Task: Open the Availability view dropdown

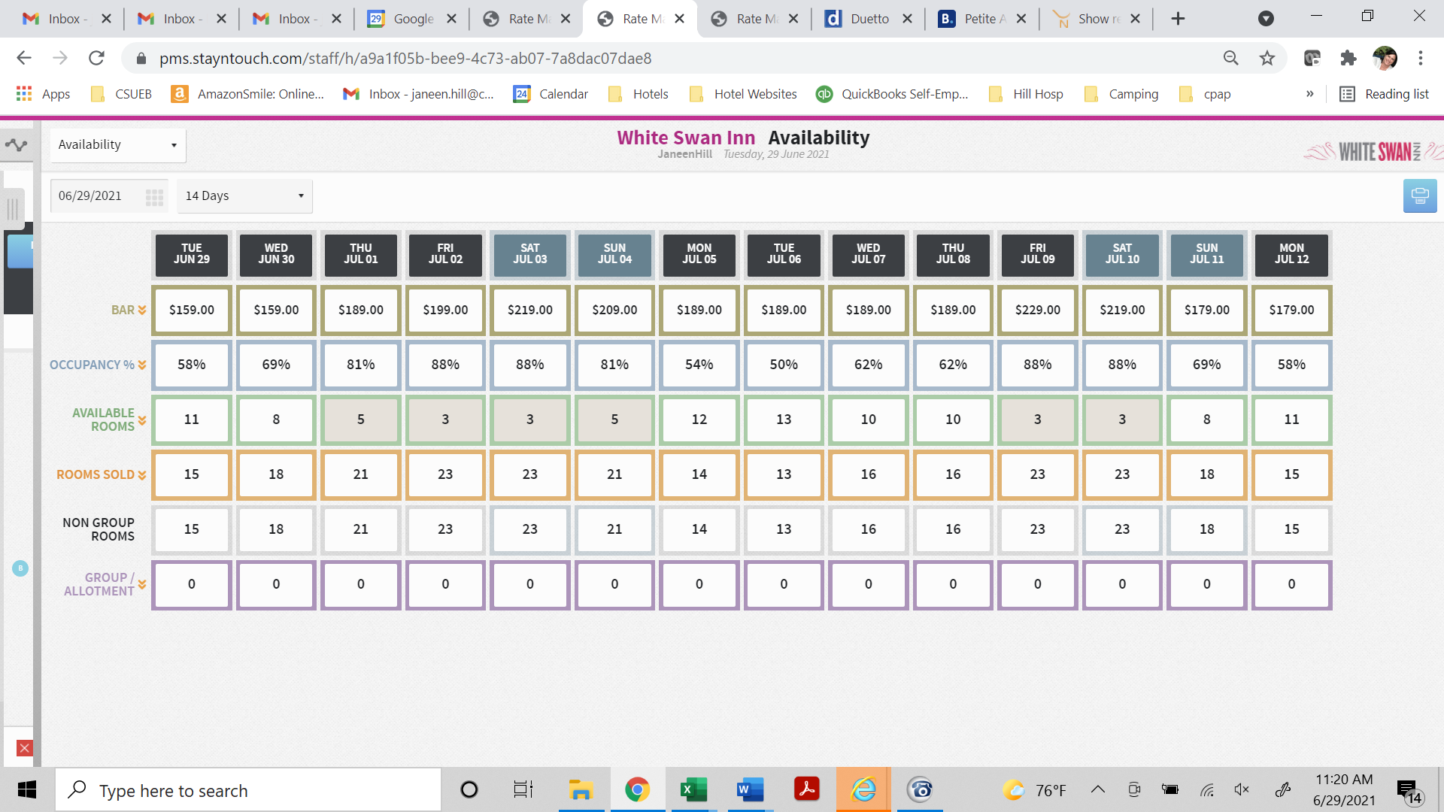Action: 117,145
